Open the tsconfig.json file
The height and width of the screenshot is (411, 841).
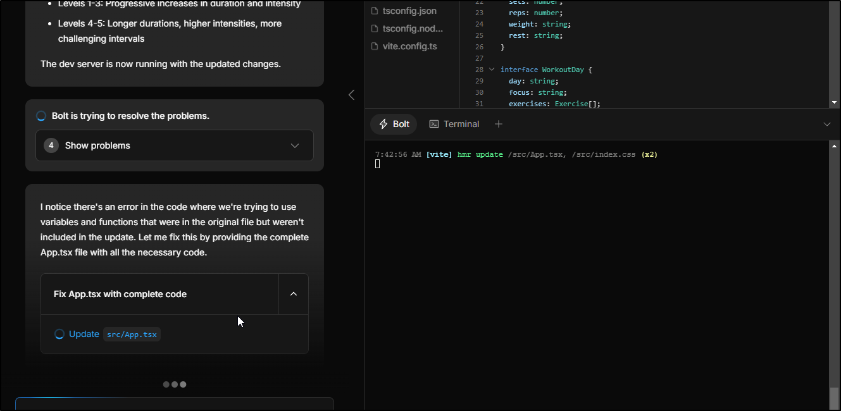tap(409, 11)
